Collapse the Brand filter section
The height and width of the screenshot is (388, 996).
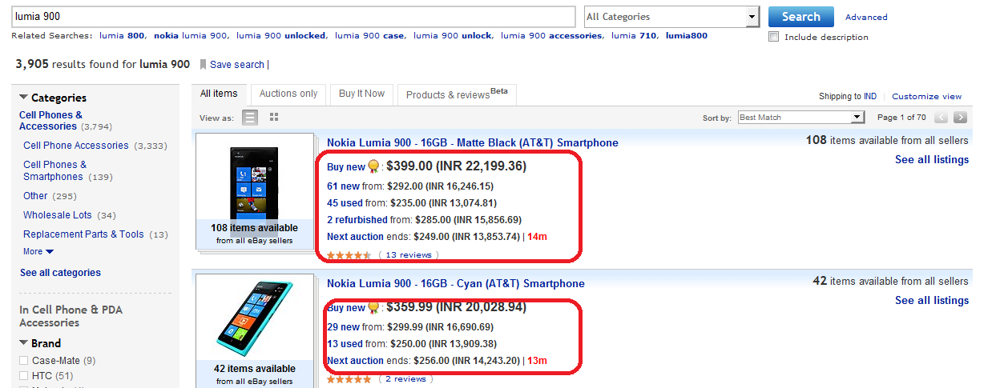tap(23, 343)
